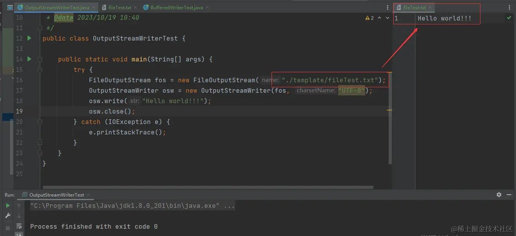Click the class name OutputStreamWriterTest in code
Image resolution: width=516 pixels, height=236 pixels.
(135, 38)
